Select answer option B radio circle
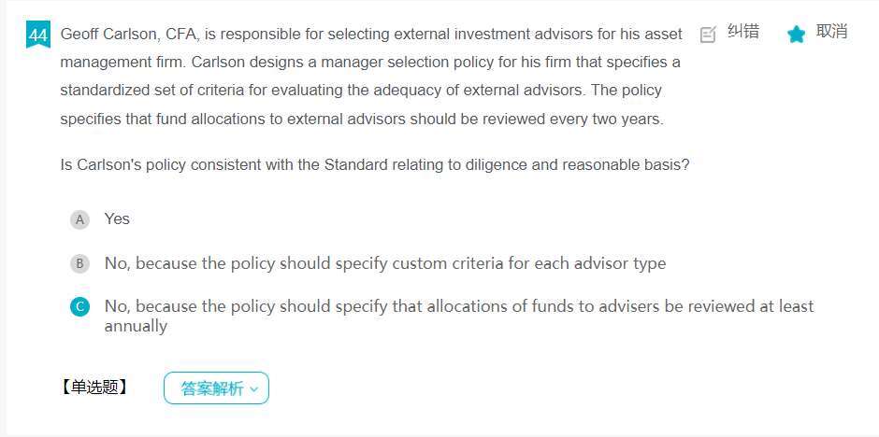The height and width of the screenshot is (437, 879). (80, 263)
